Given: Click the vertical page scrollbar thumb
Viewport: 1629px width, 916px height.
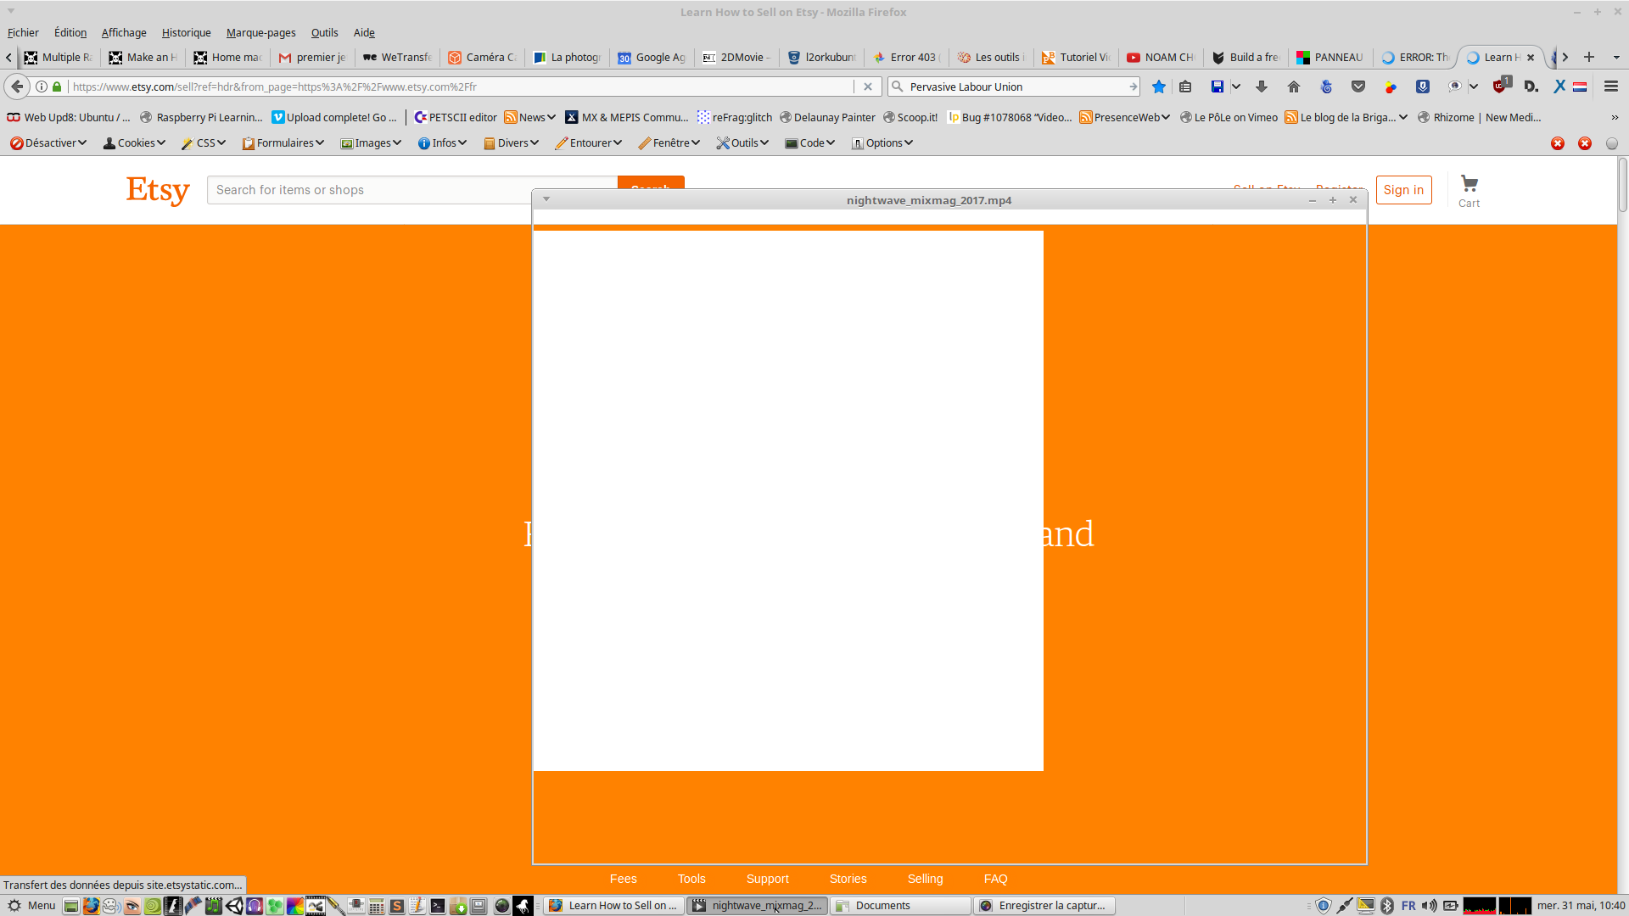Looking at the screenshot, I should (1622, 184).
